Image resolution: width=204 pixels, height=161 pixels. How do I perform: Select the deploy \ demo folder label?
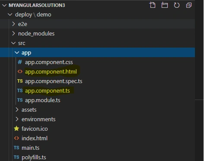coord(33,15)
